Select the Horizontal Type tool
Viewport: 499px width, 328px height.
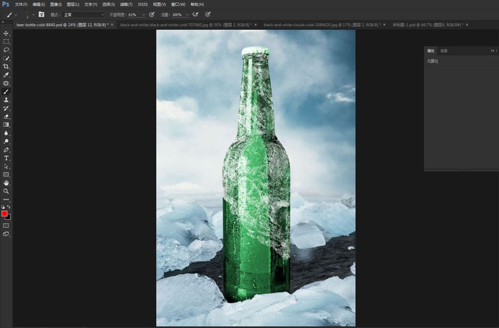click(7, 158)
